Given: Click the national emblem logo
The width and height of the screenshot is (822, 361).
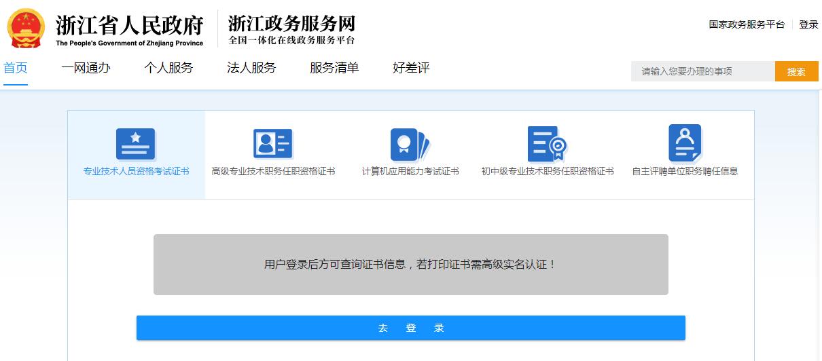Looking at the screenshot, I should pyautogui.click(x=27, y=28).
